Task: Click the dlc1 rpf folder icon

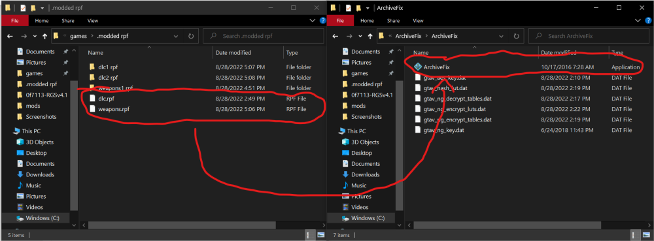Action: (x=92, y=67)
